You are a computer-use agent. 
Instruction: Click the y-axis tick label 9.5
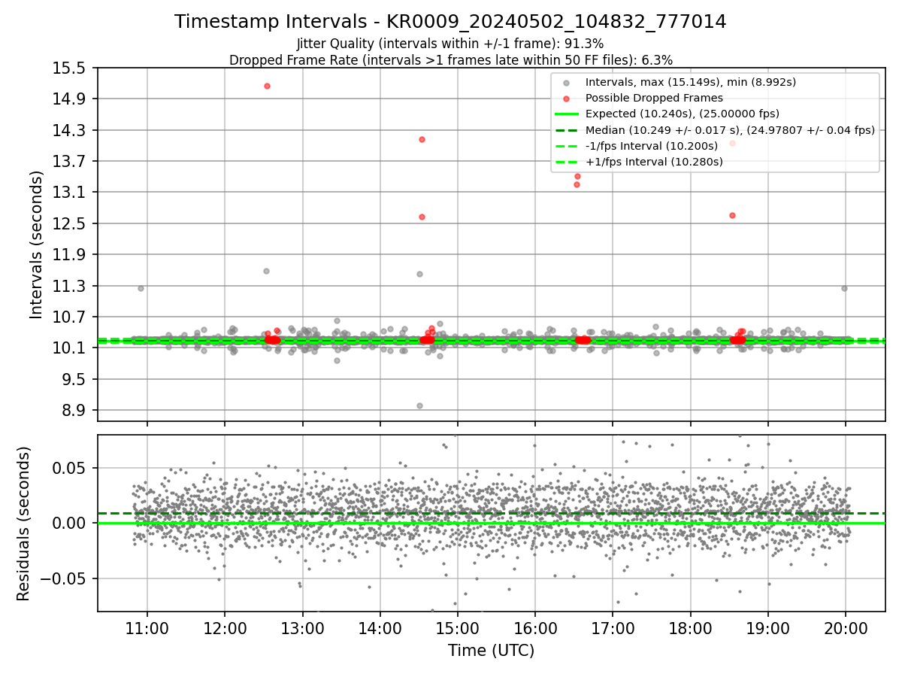pyautogui.click(x=74, y=379)
